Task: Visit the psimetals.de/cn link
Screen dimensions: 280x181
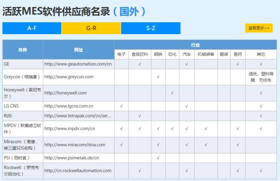Action: click(72, 158)
